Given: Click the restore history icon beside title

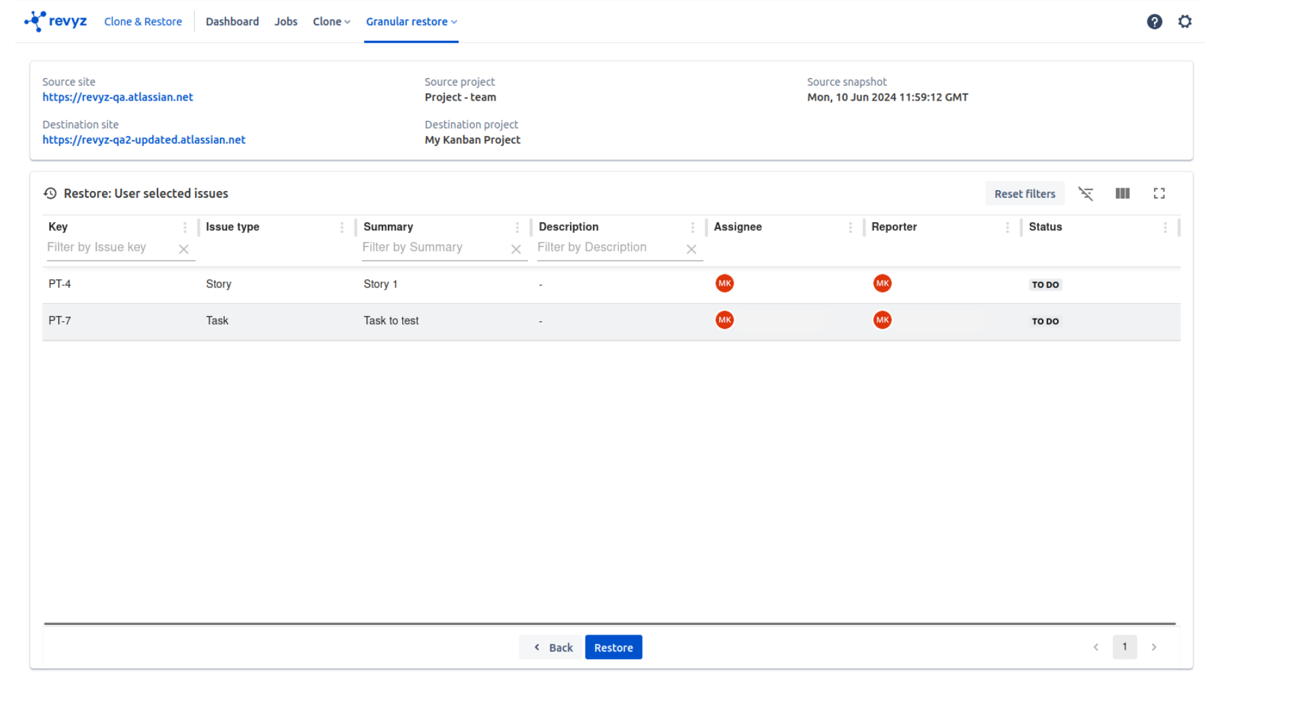Looking at the screenshot, I should pyautogui.click(x=50, y=194).
